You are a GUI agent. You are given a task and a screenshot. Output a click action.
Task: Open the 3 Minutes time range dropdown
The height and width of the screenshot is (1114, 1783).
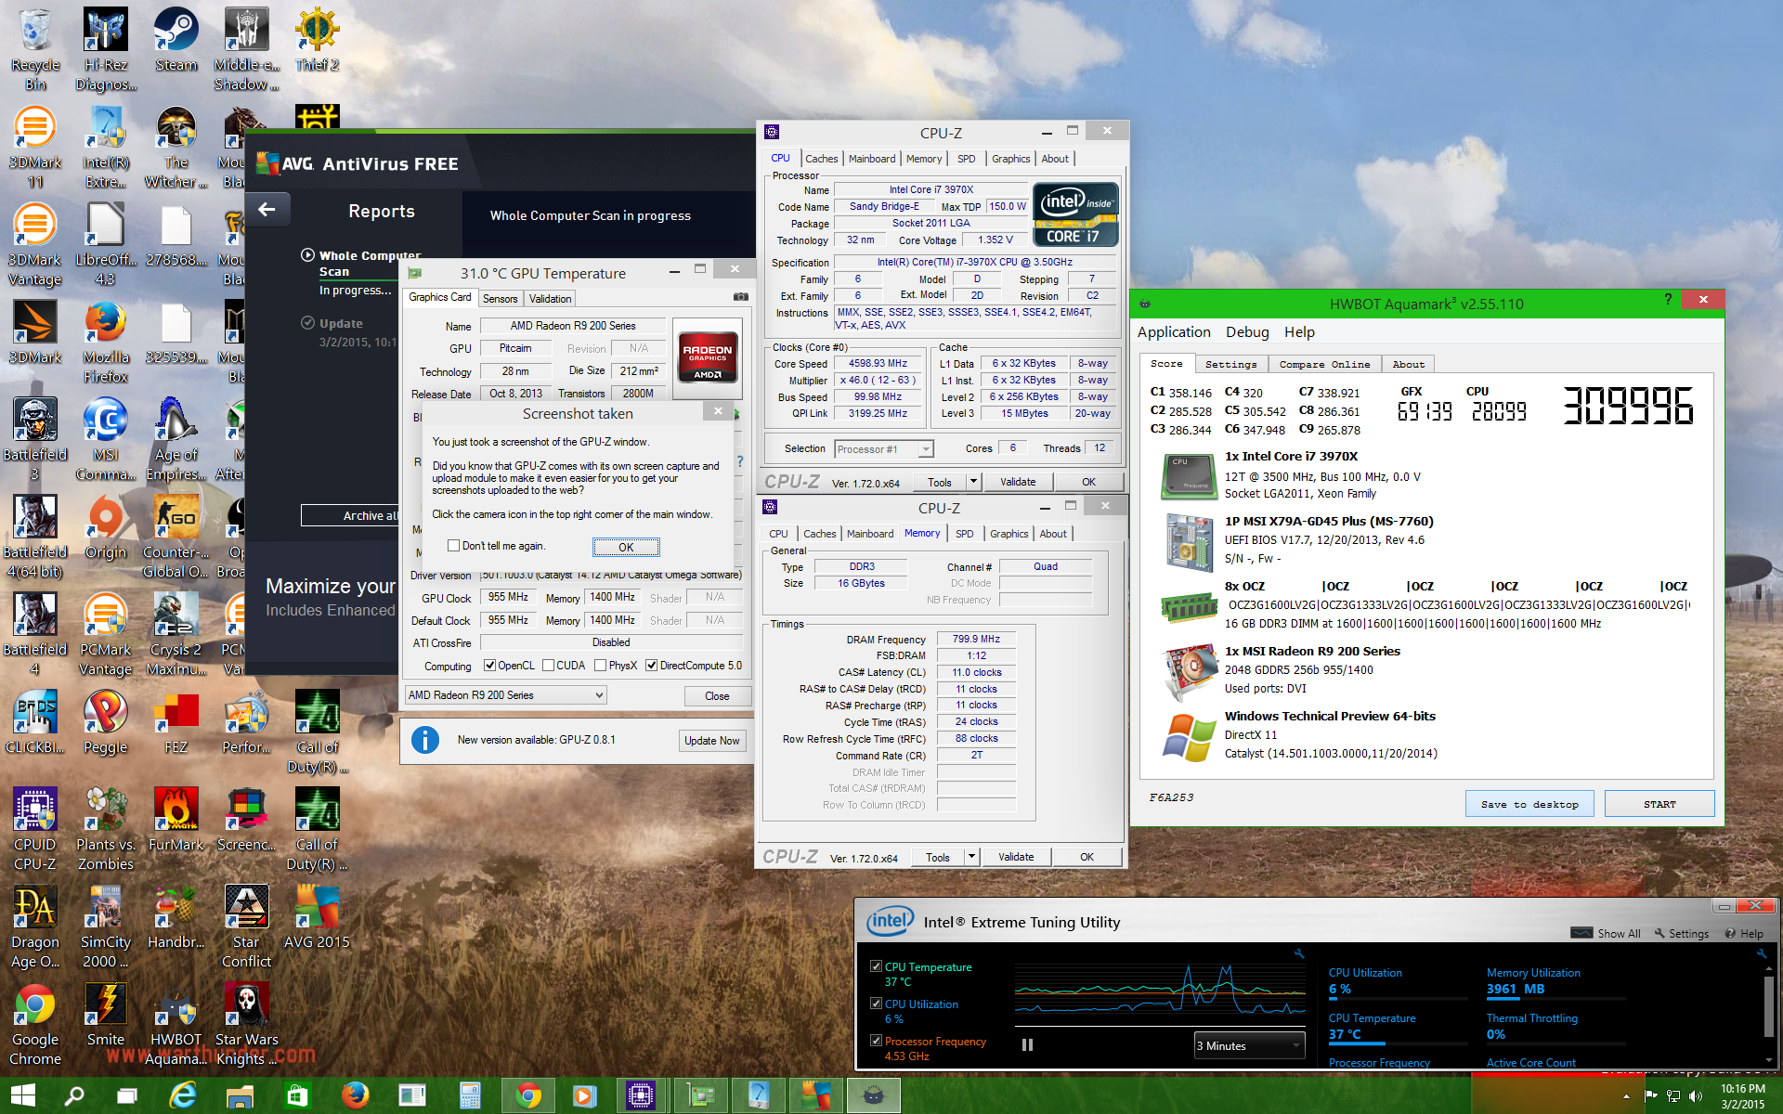[x=1250, y=1046]
